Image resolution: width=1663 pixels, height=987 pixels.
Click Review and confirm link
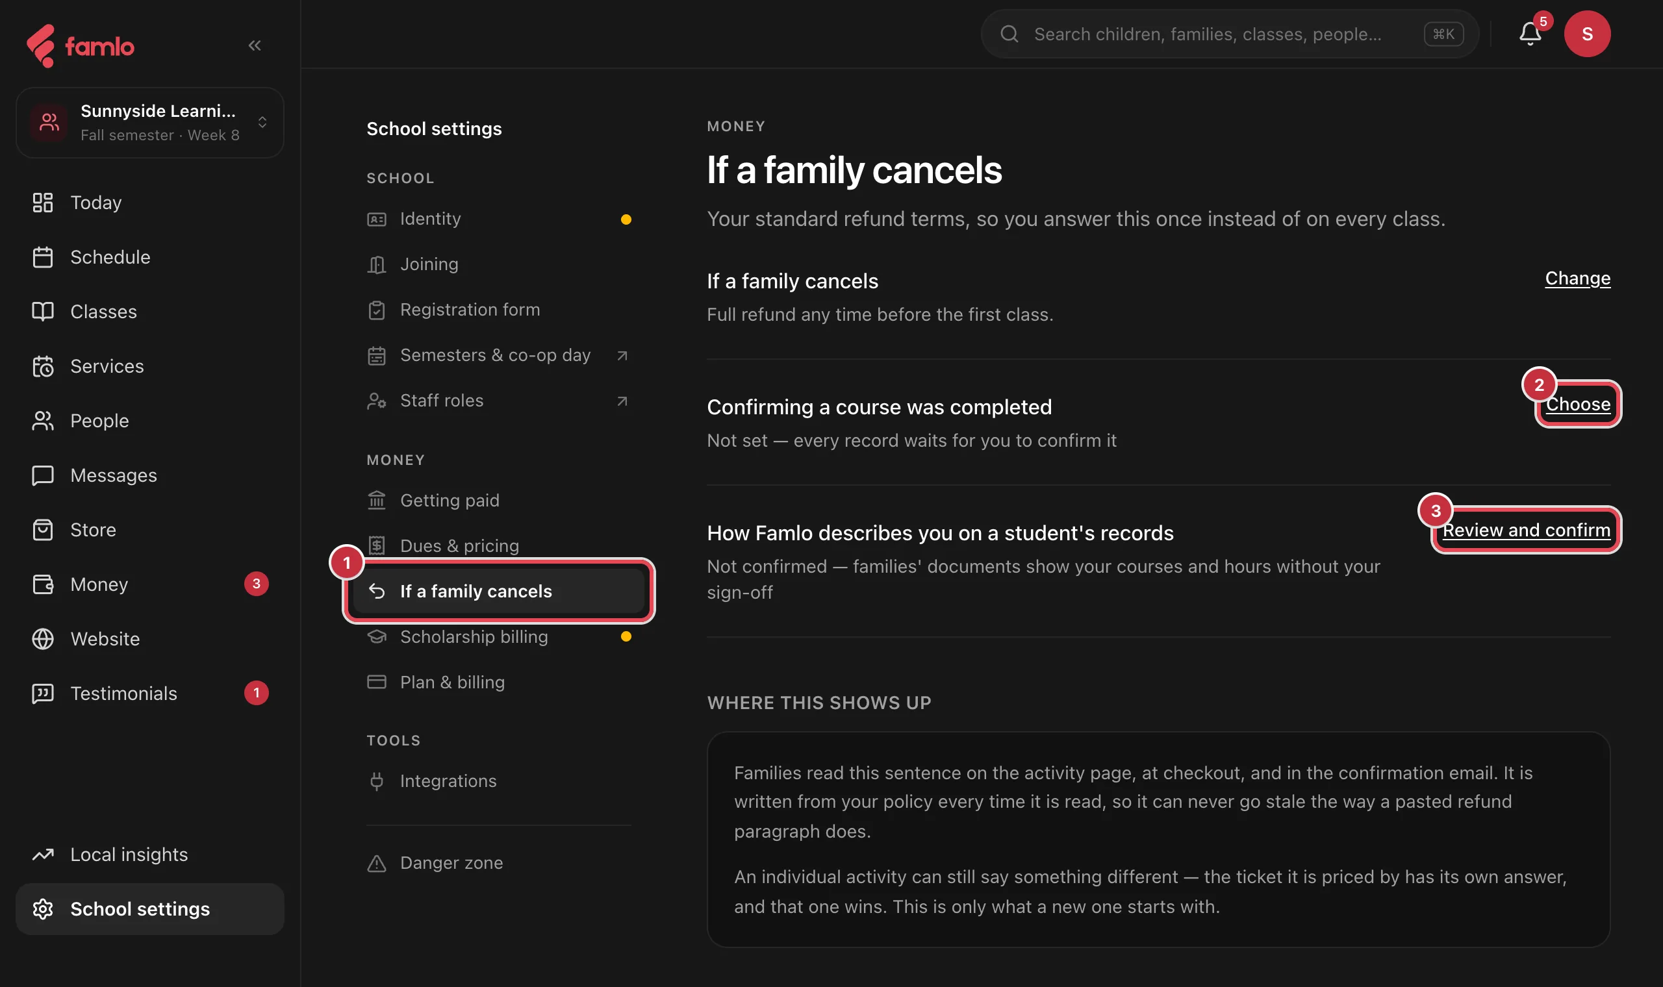tap(1526, 529)
